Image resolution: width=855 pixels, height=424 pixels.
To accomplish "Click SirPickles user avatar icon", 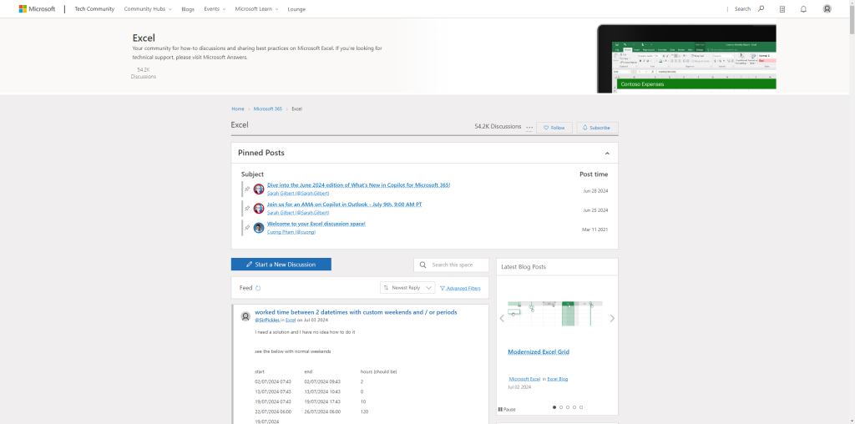I will pyautogui.click(x=246, y=316).
